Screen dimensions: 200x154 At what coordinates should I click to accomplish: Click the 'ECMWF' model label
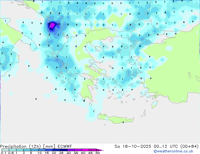[65, 146]
